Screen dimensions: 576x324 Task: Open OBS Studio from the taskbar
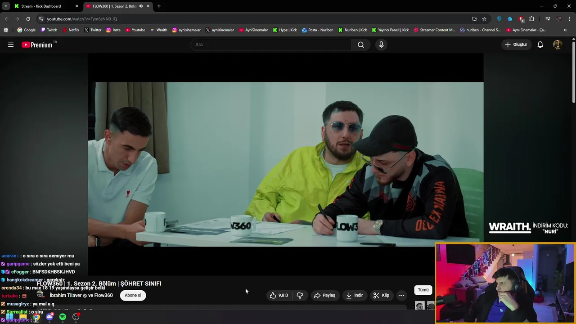(x=76, y=317)
